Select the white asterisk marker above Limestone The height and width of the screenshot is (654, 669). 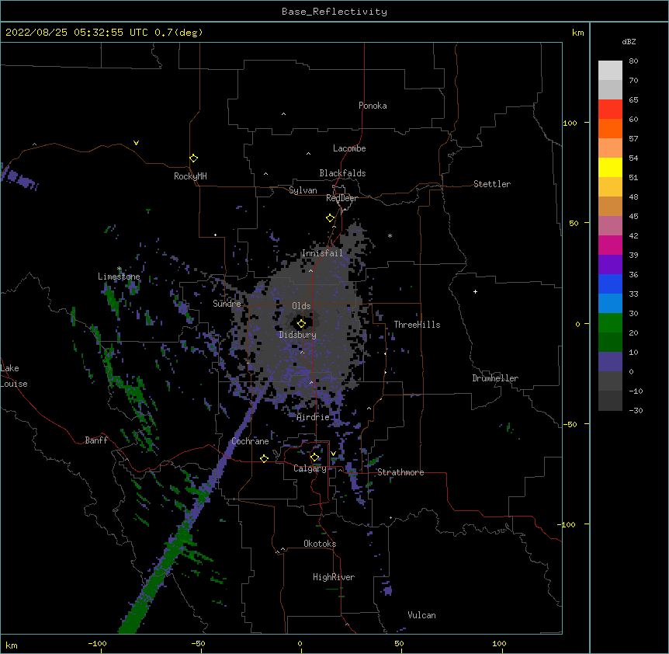pos(120,269)
